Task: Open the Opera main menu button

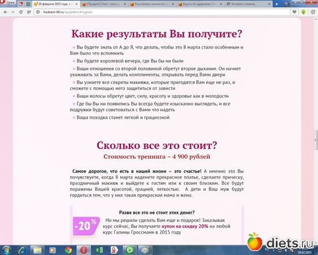Action: pos(8,3)
